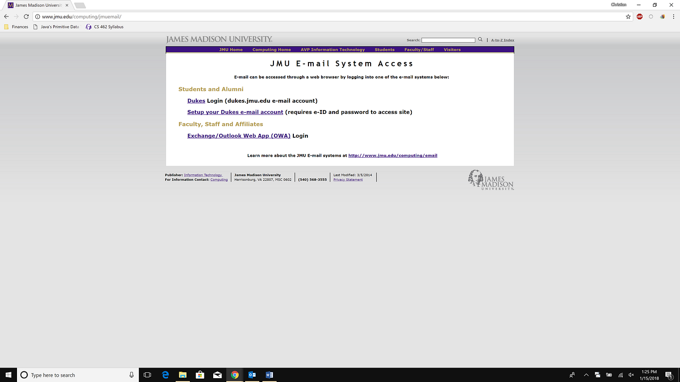The image size is (680, 382).
Task: Switch to Chrome on the taskbar
Action: click(235, 375)
